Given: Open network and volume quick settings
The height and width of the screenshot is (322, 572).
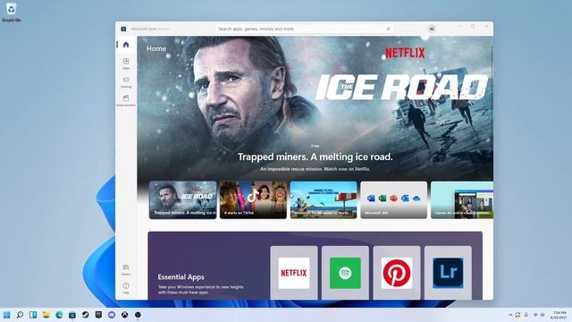Looking at the screenshot, I should pos(539,315).
